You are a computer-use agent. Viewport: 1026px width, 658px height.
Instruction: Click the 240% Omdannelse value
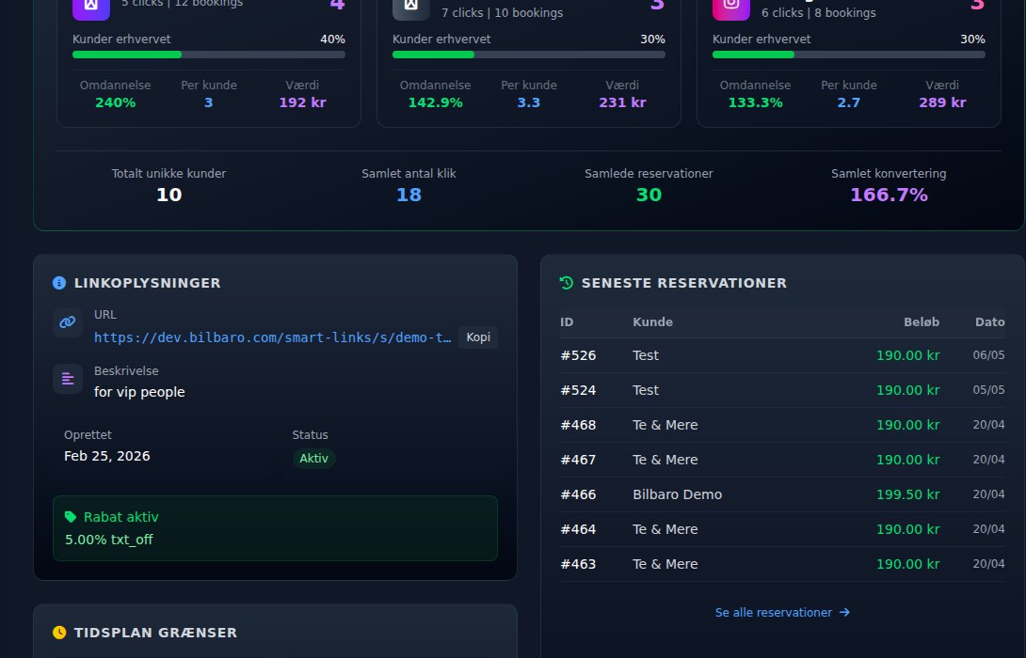[x=115, y=102]
